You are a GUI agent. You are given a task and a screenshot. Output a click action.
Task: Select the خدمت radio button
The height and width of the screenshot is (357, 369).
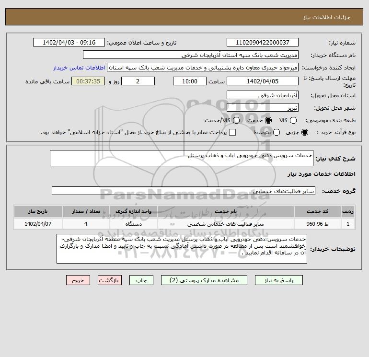[268, 120]
